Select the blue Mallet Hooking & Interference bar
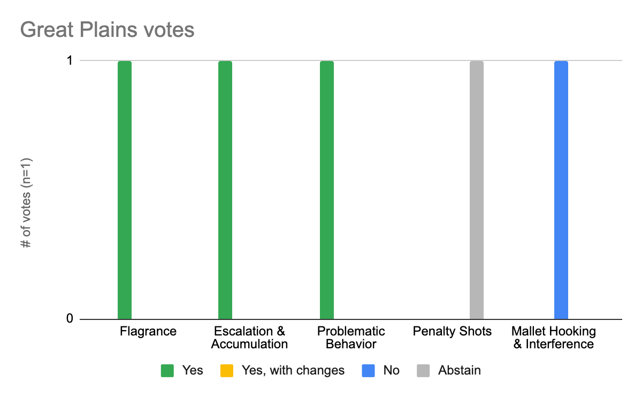The width and height of the screenshot is (642, 397). coord(561,190)
